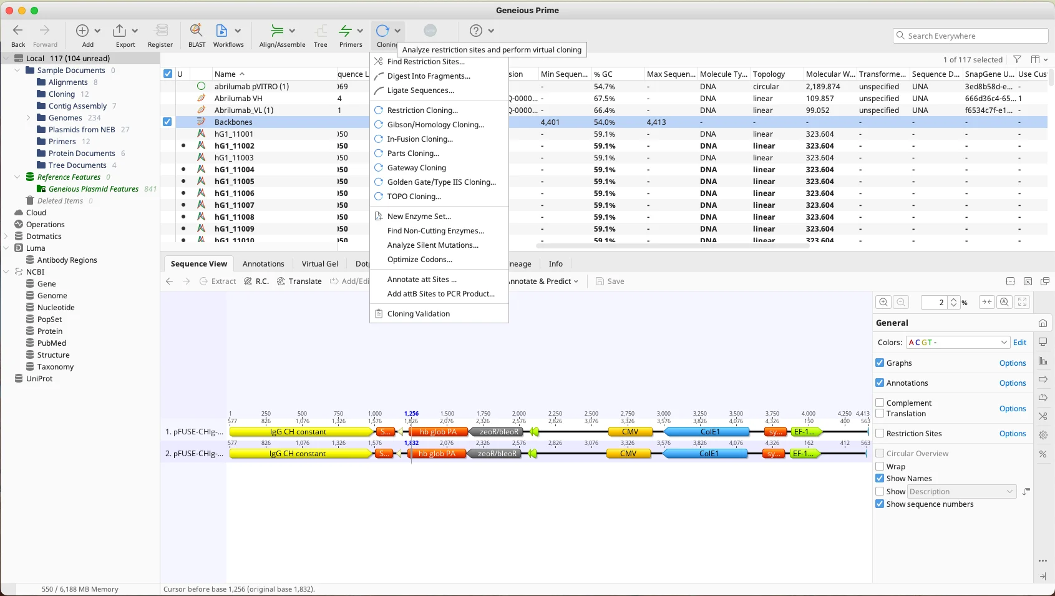This screenshot has height=596, width=1055.
Task: Click the Search Everywhere field
Action: coord(970,36)
